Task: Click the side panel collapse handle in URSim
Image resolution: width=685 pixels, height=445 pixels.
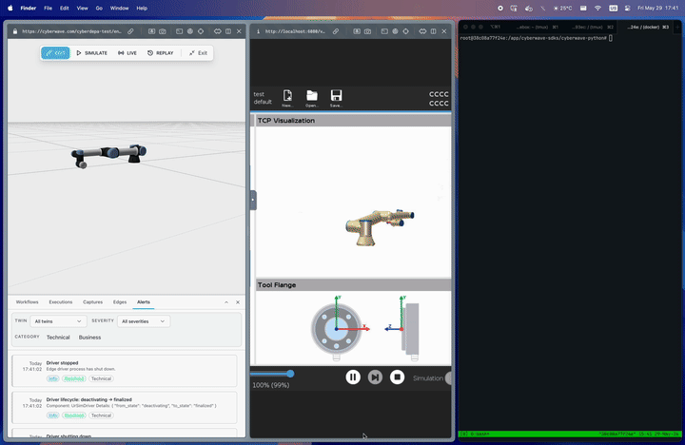Action: [253, 200]
